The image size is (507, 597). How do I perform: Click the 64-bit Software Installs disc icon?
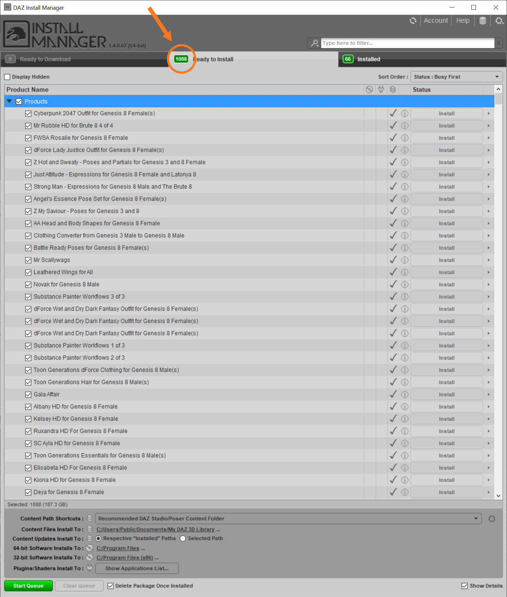click(90, 548)
